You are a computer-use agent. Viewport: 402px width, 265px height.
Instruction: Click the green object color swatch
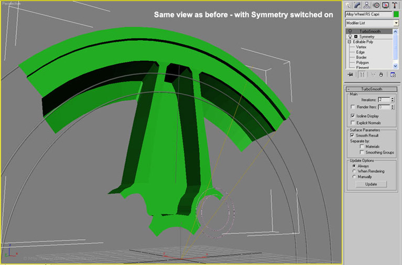point(396,14)
